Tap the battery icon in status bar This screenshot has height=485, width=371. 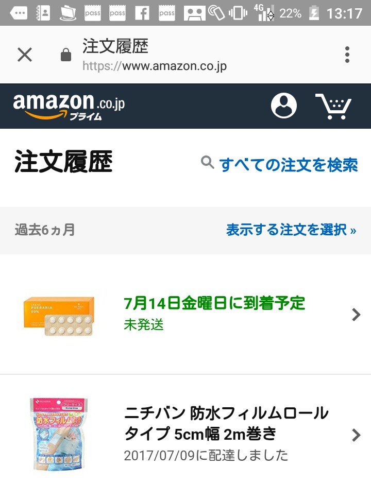tap(314, 13)
